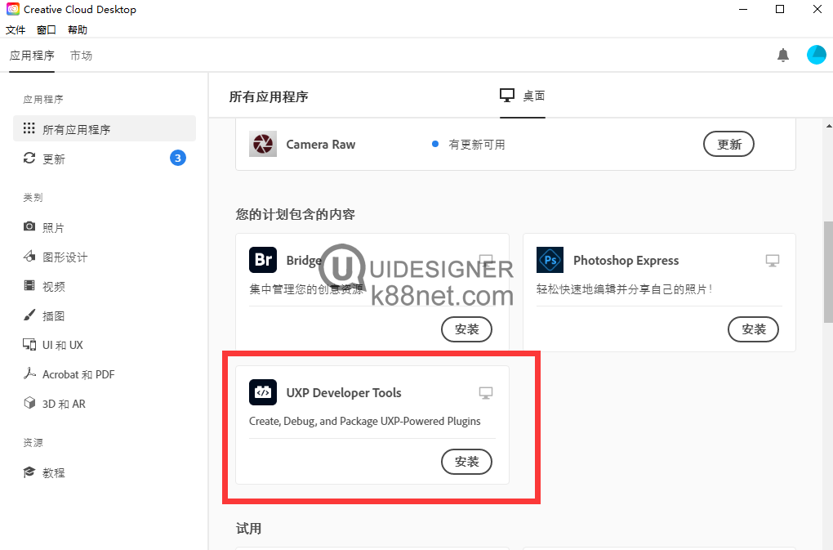Open the 文件 menu
The width and height of the screenshot is (833, 550).
pyautogui.click(x=16, y=29)
